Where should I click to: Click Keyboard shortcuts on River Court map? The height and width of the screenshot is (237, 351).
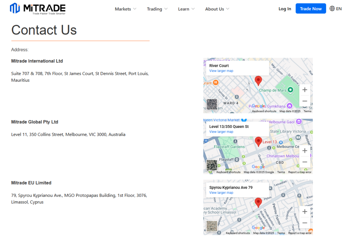tap(264, 111)
